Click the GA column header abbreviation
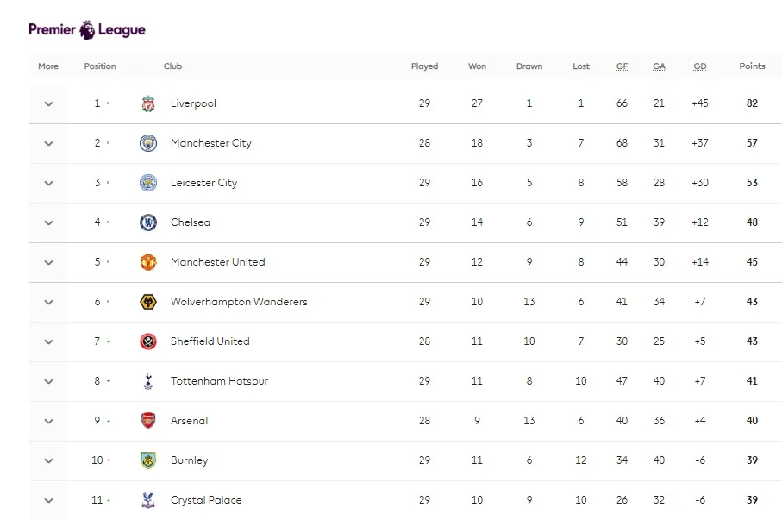 (659, 66)
